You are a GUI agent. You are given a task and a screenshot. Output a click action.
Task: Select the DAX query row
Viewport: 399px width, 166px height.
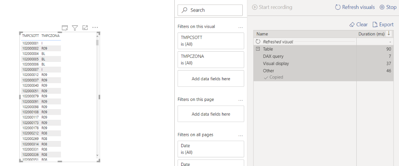click(323, 56)
